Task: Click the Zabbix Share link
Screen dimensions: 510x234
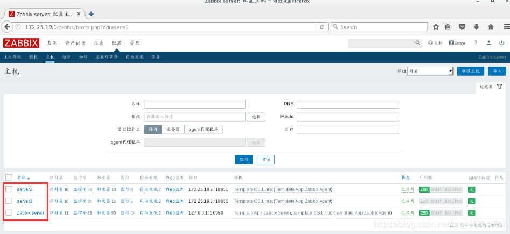Action: 457,43
